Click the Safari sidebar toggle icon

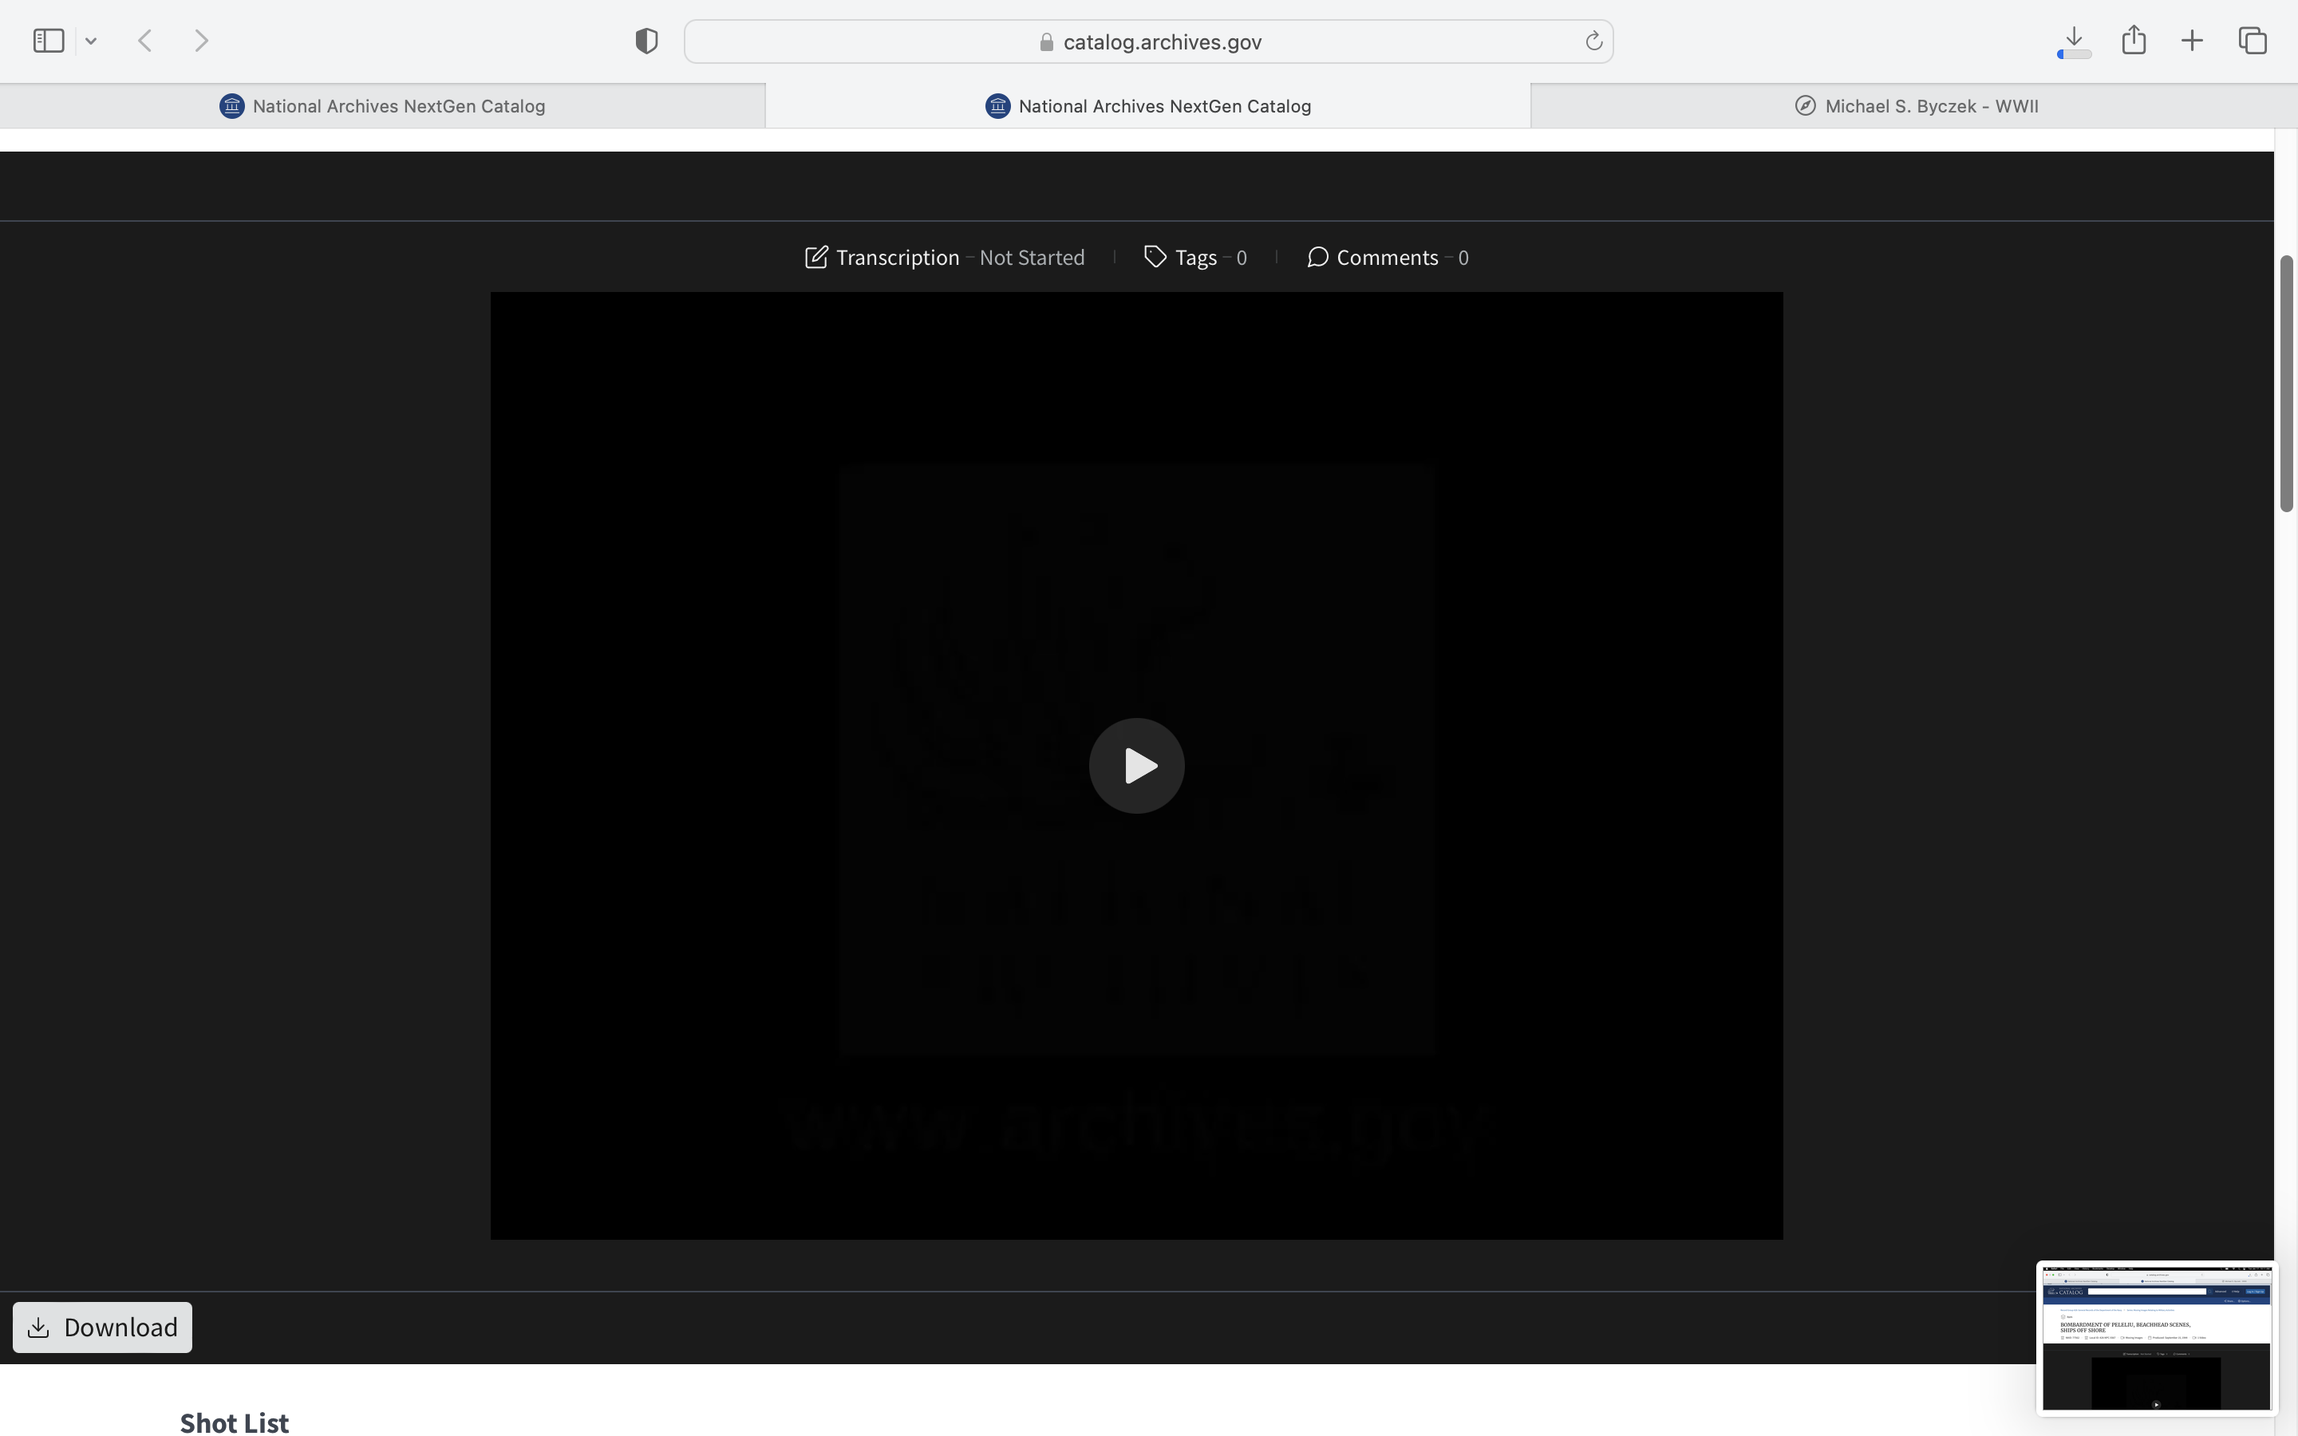[x=49, y=41]
